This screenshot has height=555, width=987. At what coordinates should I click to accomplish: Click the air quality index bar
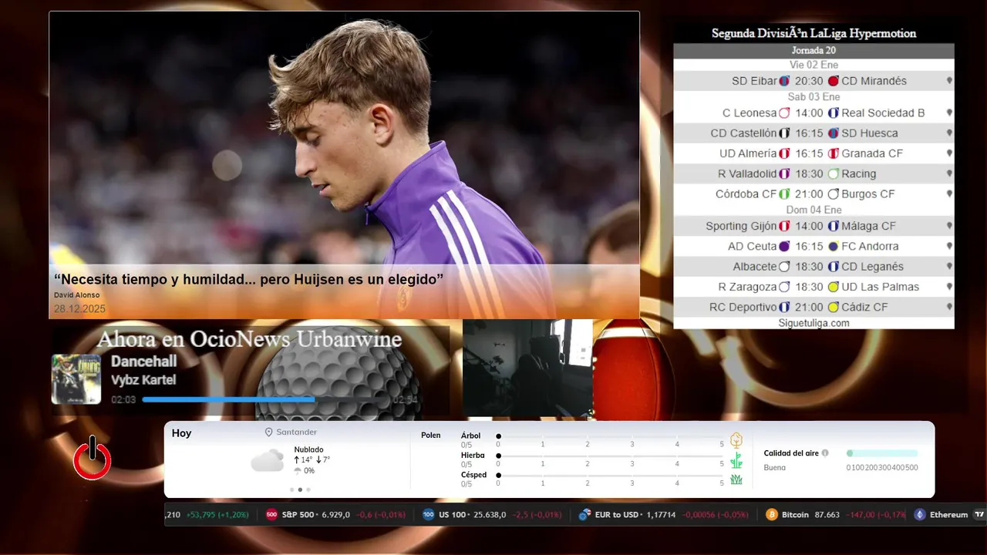click(882, 453)
